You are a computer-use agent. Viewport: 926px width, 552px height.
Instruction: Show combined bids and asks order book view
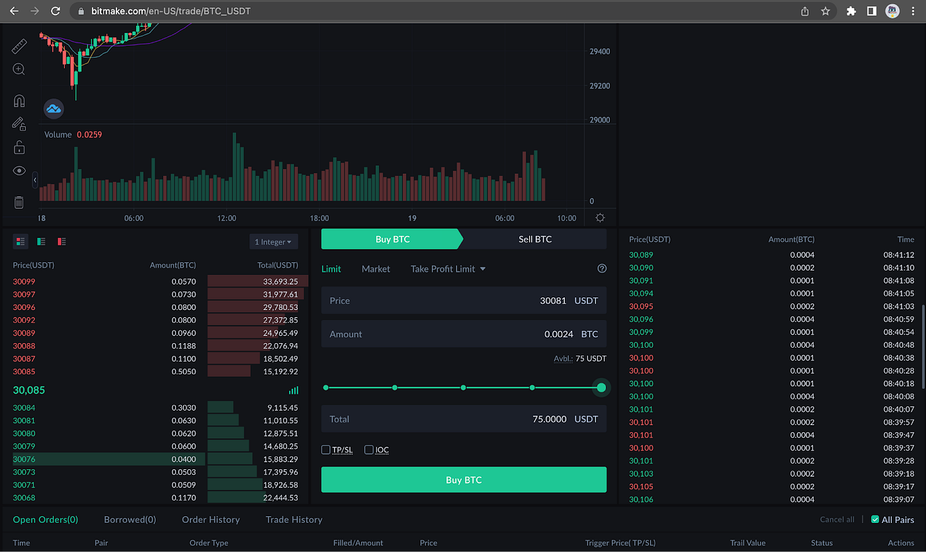(x=21, y=242)
